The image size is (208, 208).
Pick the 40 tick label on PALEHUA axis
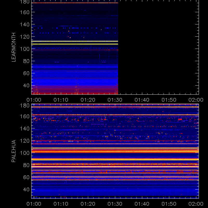[x=26, y=190]
